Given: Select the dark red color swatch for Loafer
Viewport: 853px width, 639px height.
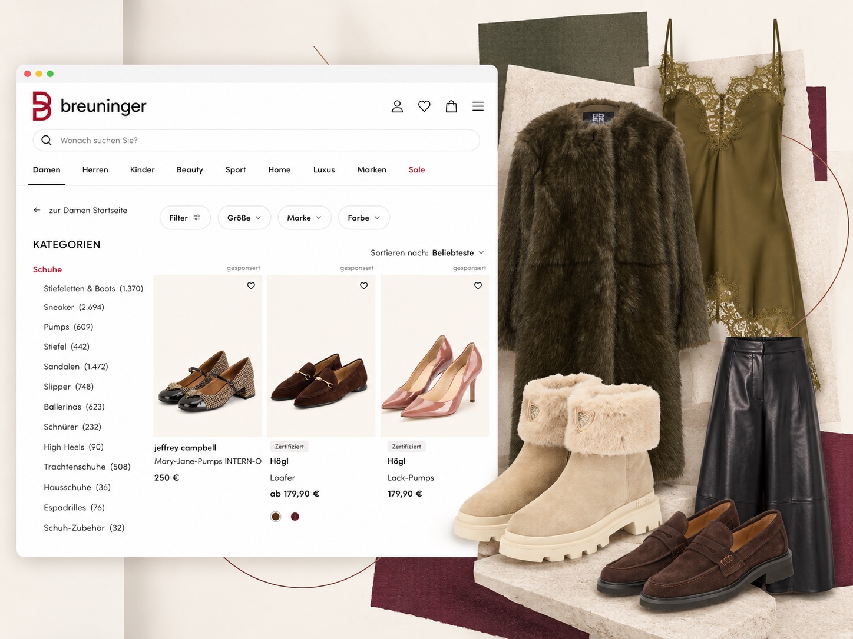Looking at the screenshot, I should 295,517.
